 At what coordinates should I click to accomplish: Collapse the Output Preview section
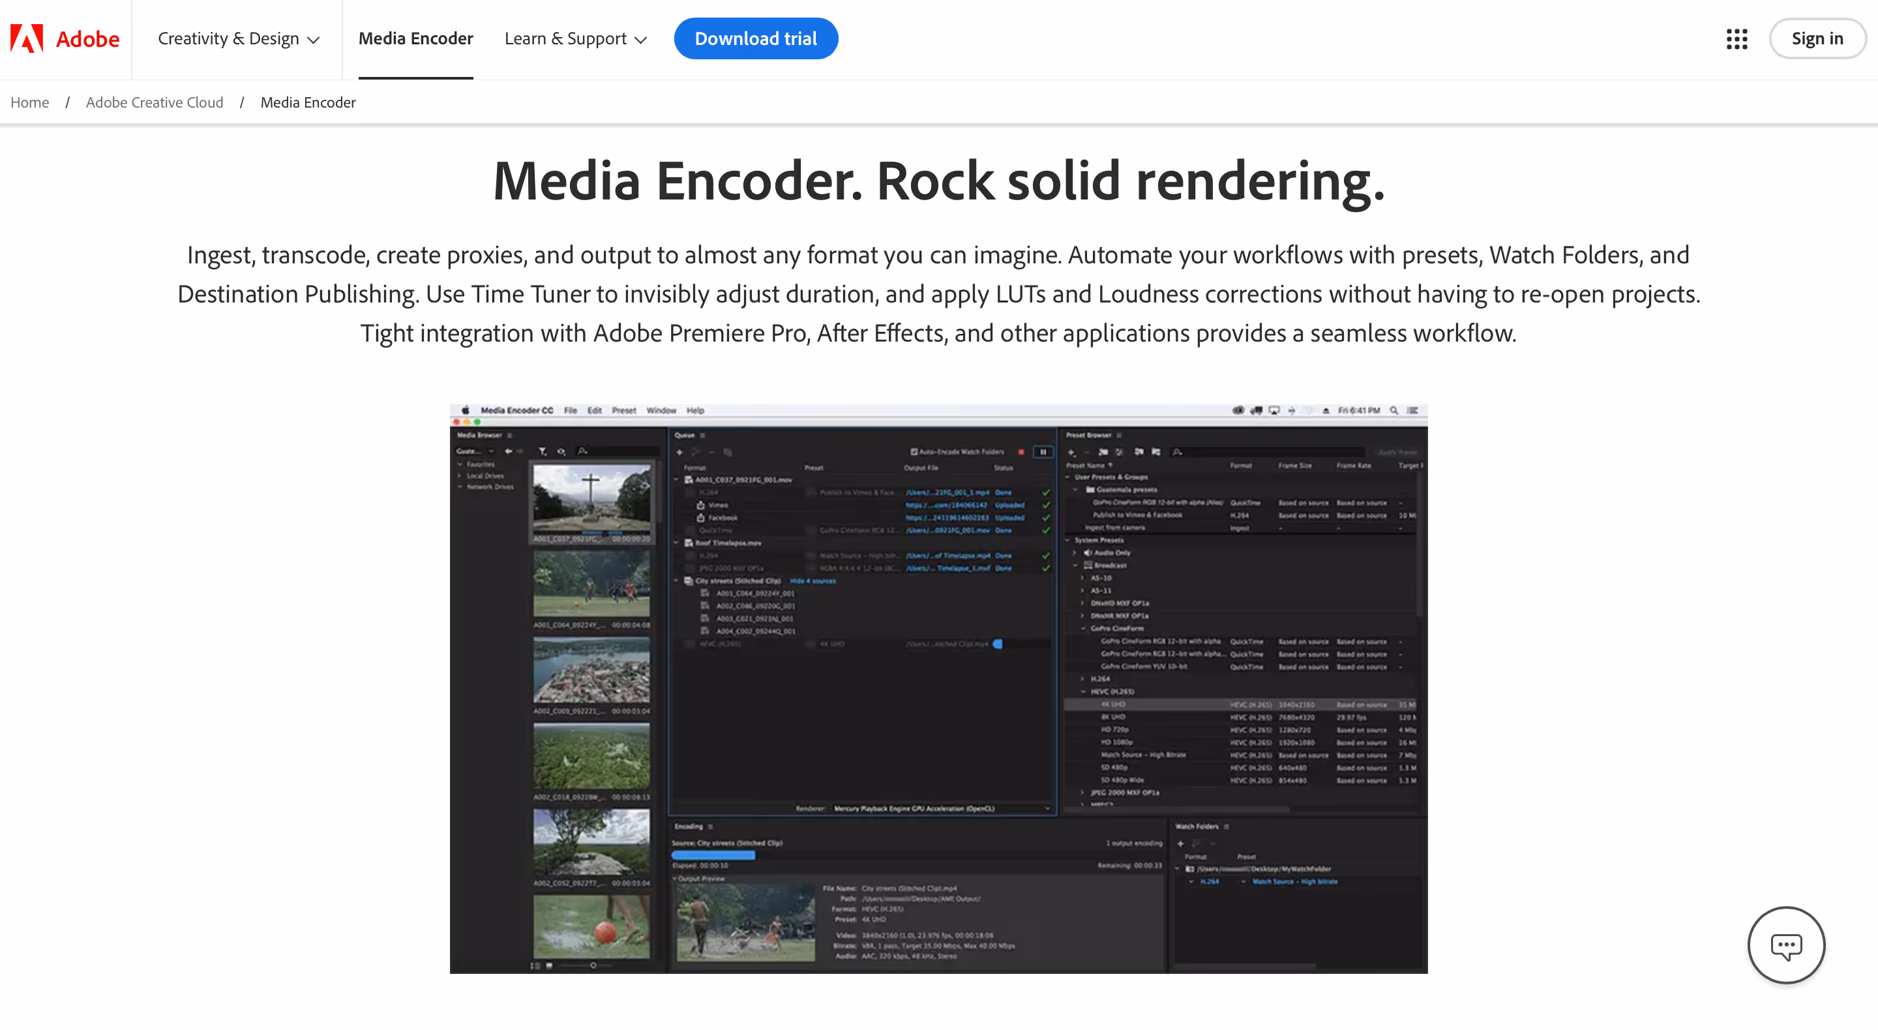[x=674, y=878]
